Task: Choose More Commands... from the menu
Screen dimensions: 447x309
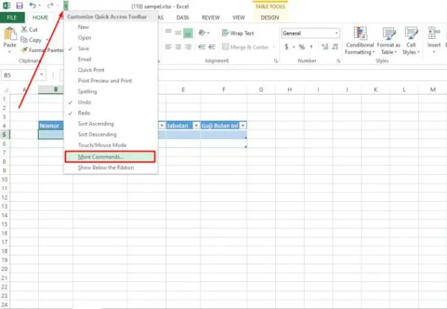Action: click(x=110, y=156)
